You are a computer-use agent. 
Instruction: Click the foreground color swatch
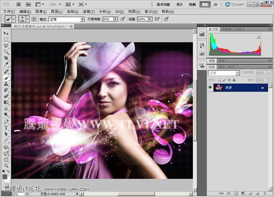(5, 176)
